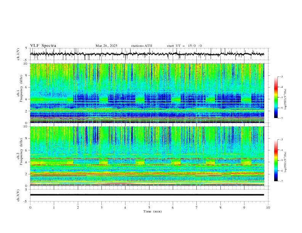Select the ch.1 "Frequency (kHz)" axis label

(21, 89)
